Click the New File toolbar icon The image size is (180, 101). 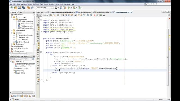pos(12,8)
